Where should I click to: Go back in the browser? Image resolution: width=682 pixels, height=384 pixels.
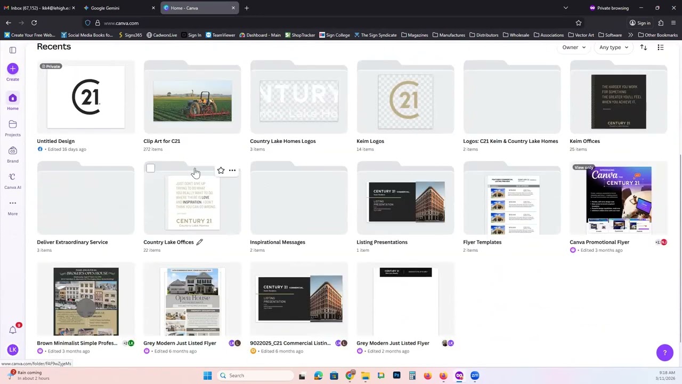9,23
